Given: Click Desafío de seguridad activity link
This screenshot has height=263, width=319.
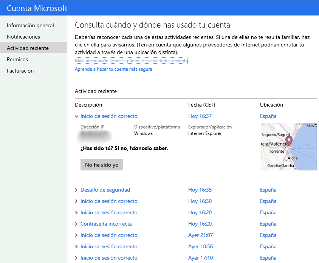Looking at the screenshot, I should [105, 190].
